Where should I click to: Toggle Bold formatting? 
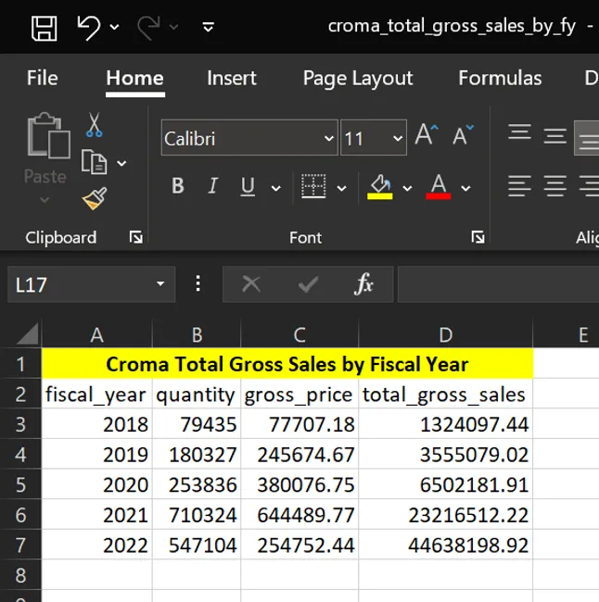click(x=177, y=187)
